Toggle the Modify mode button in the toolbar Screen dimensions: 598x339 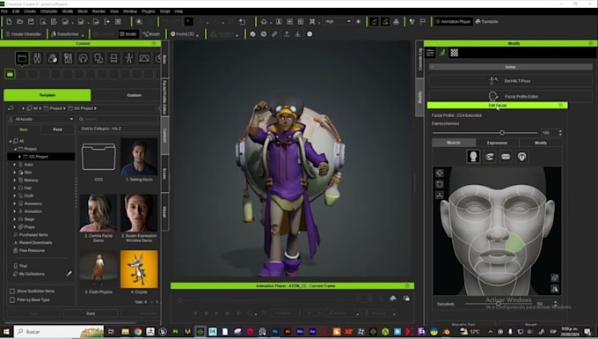tap(128, 34)
